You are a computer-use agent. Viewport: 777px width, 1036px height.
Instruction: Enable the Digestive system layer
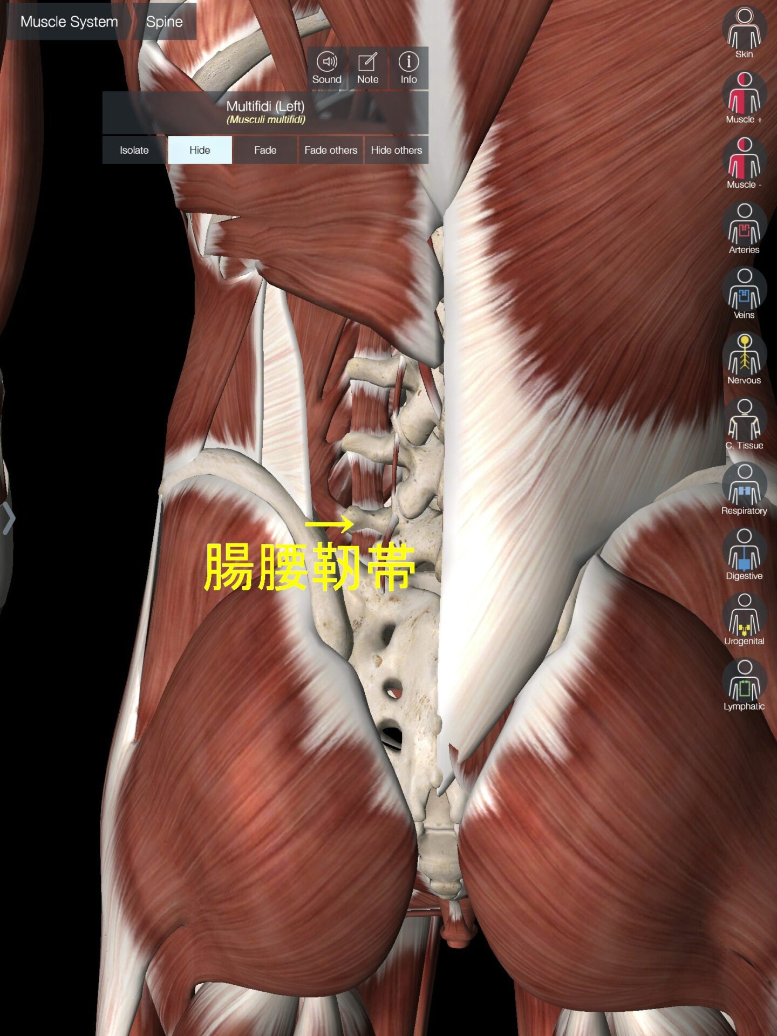pyautogui.click(x=744, y=552)
